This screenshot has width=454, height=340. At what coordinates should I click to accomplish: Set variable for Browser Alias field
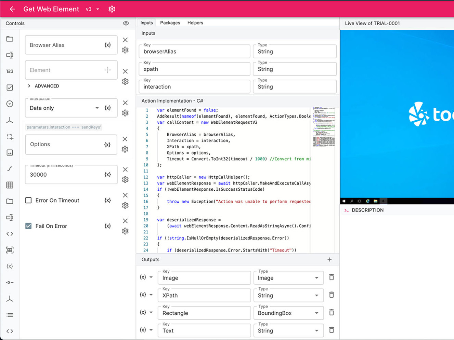(x=107, y=45)
